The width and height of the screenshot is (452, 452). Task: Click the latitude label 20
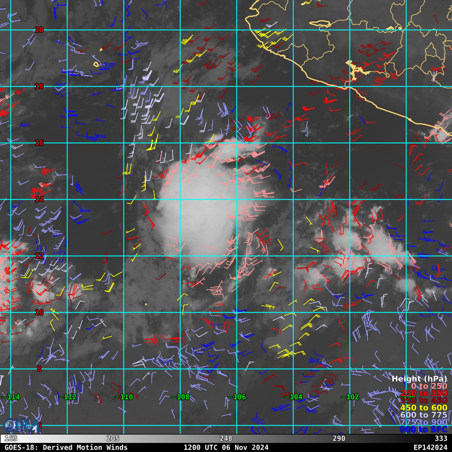click(39, 30)
